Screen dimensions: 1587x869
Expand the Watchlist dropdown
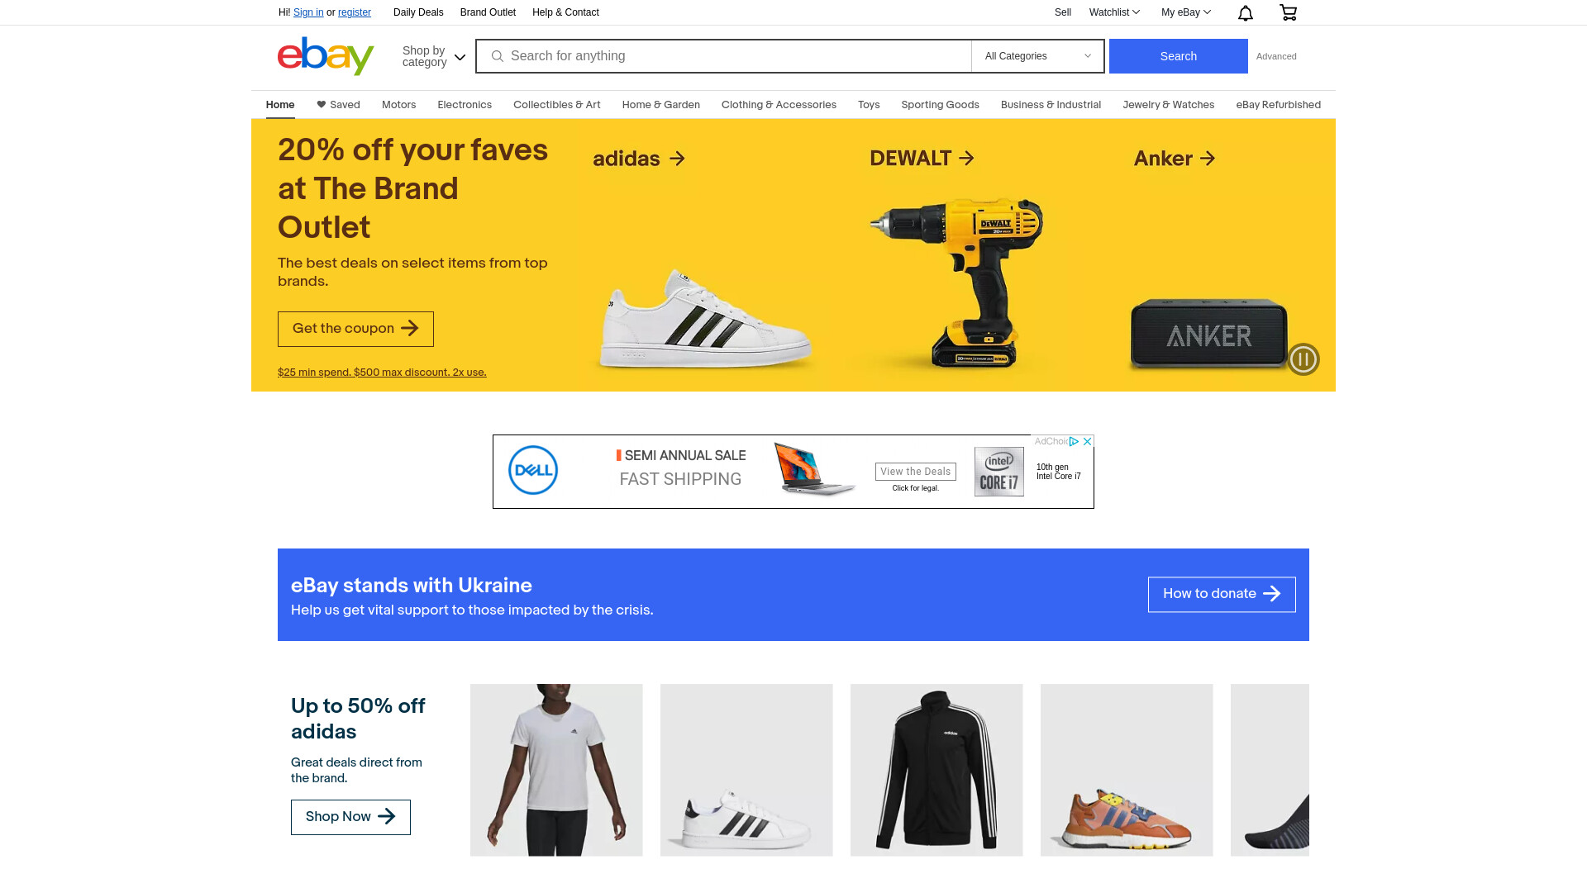tap(1114, 12)
